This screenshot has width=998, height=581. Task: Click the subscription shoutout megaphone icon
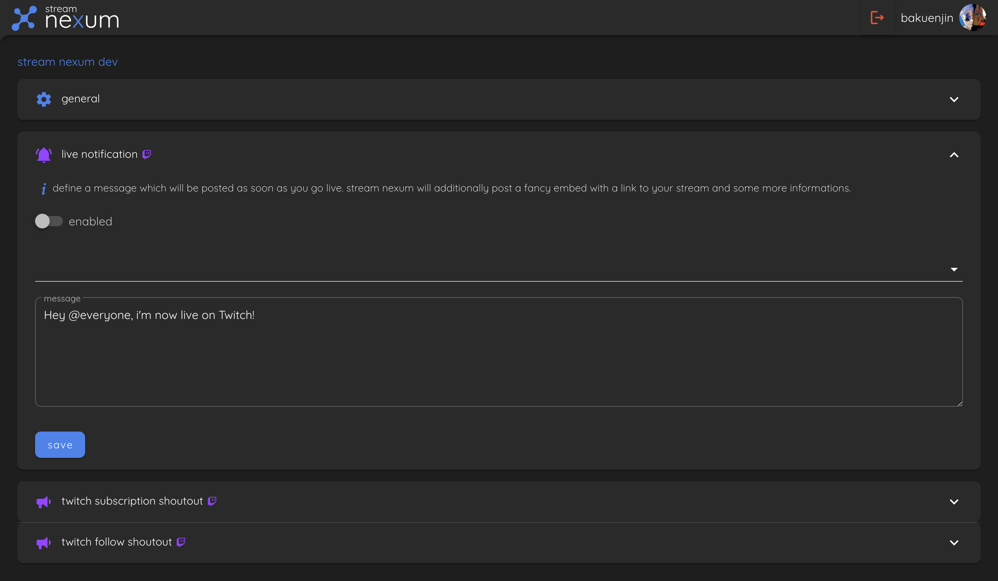(43, 502)
